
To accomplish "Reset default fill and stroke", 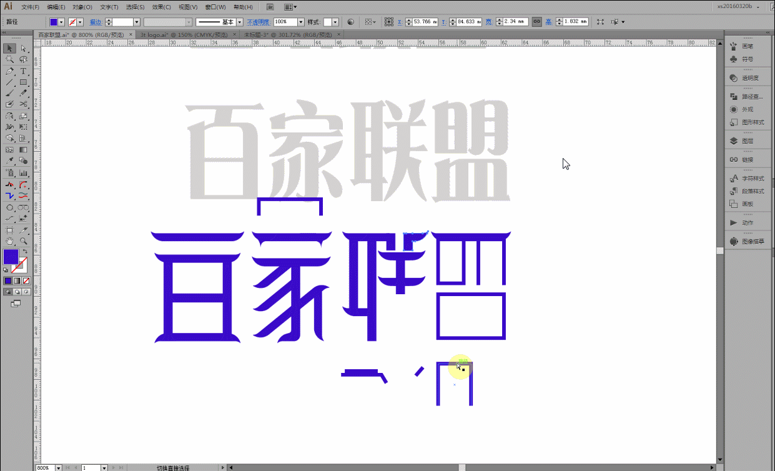I will [x=6, y=270].
